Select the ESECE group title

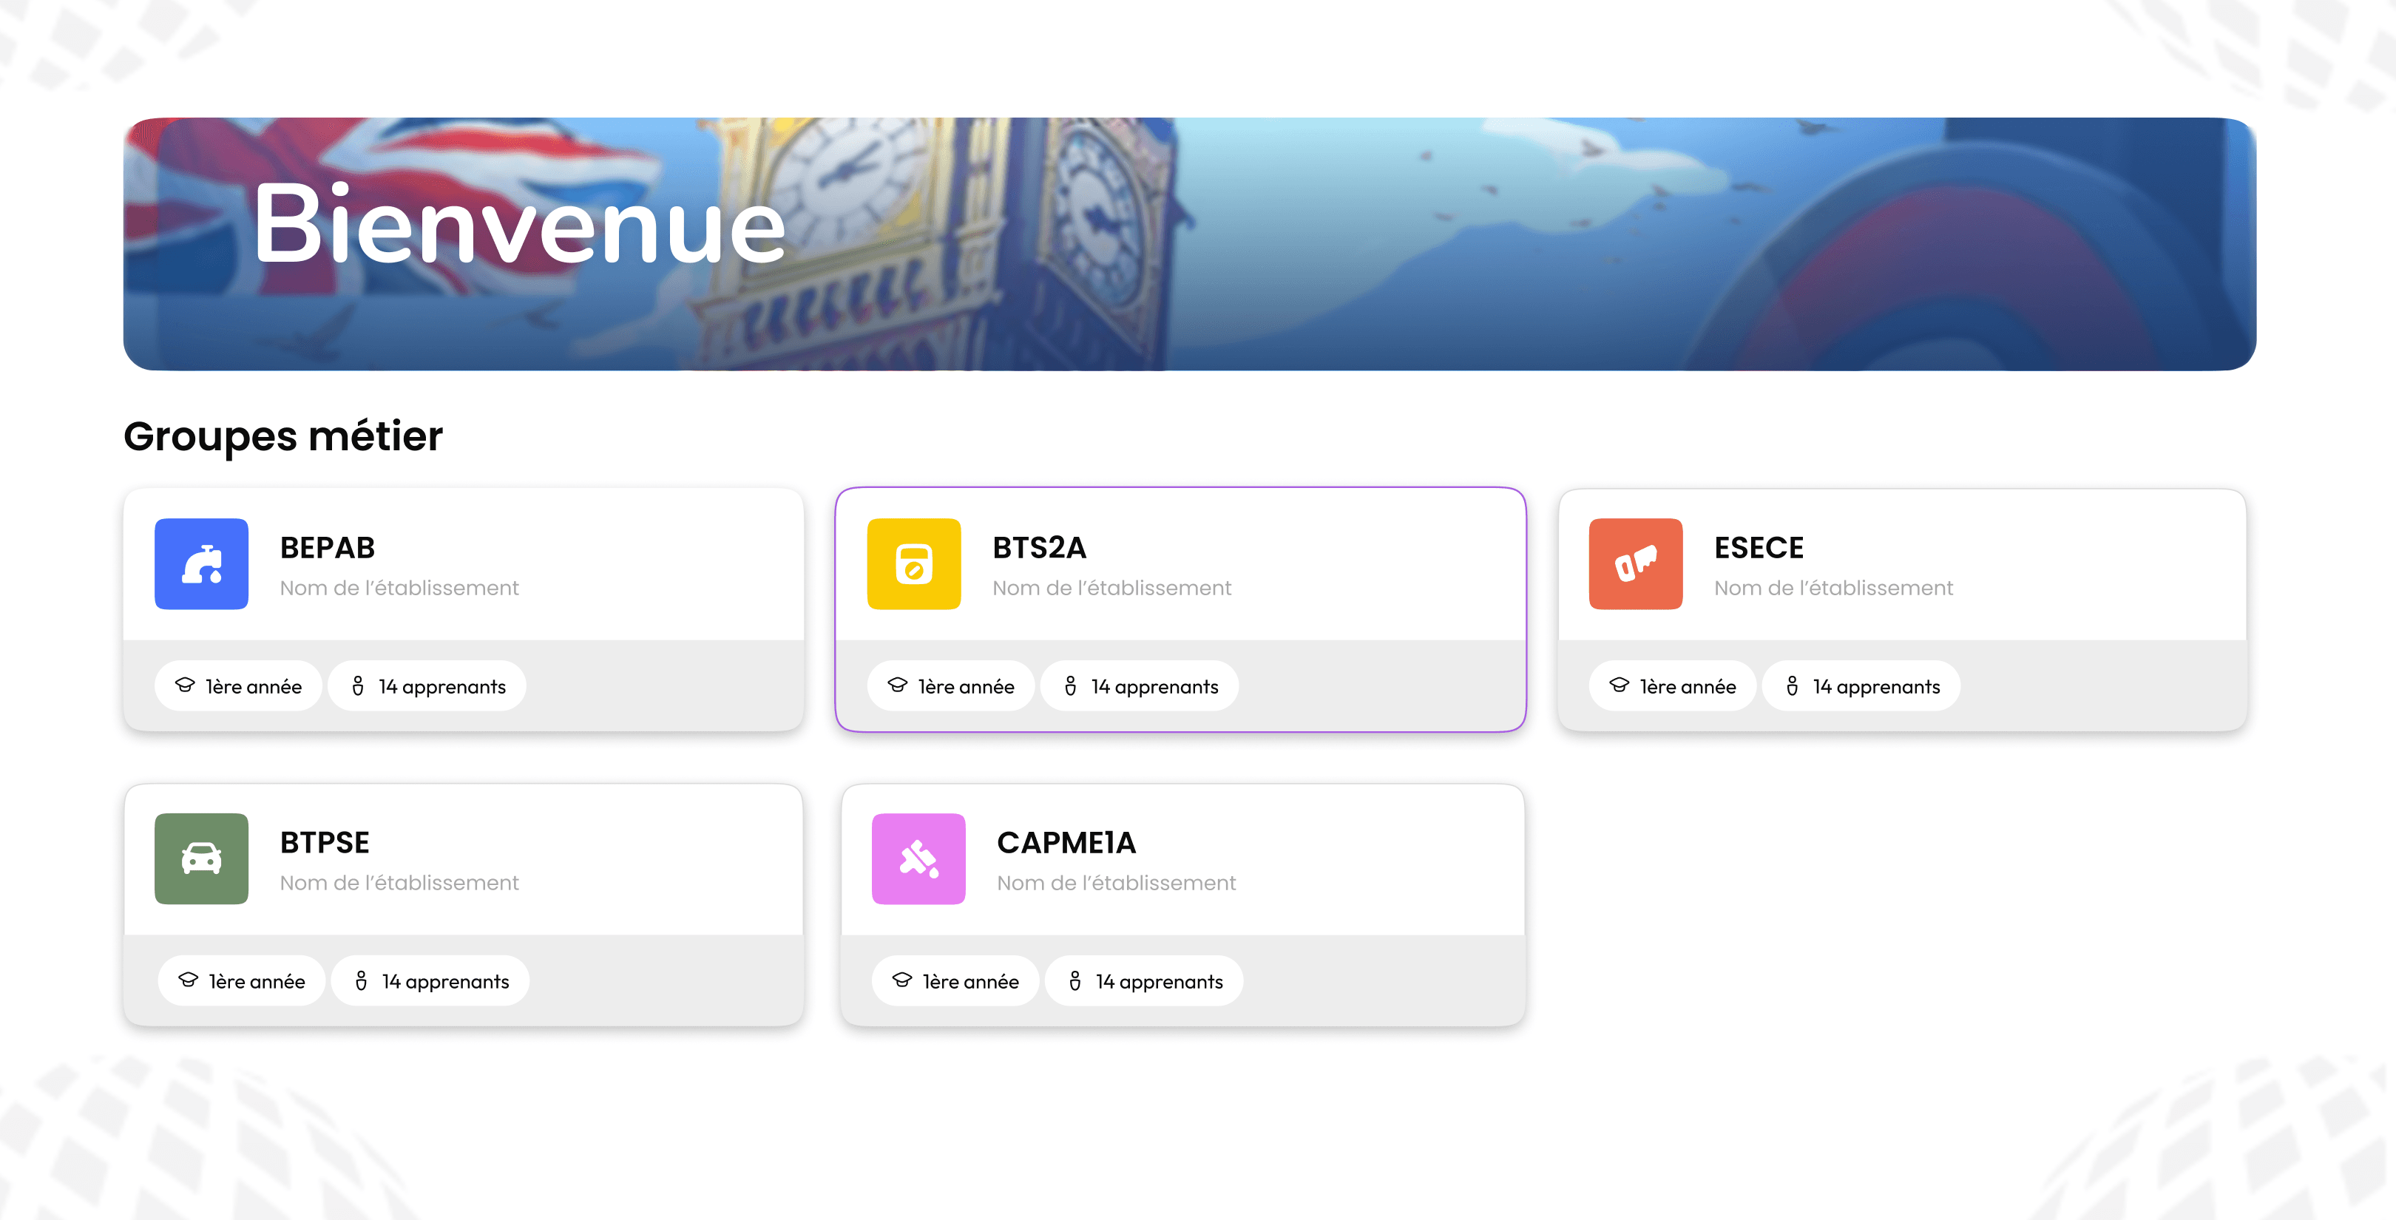click(x=1758, y=548)
